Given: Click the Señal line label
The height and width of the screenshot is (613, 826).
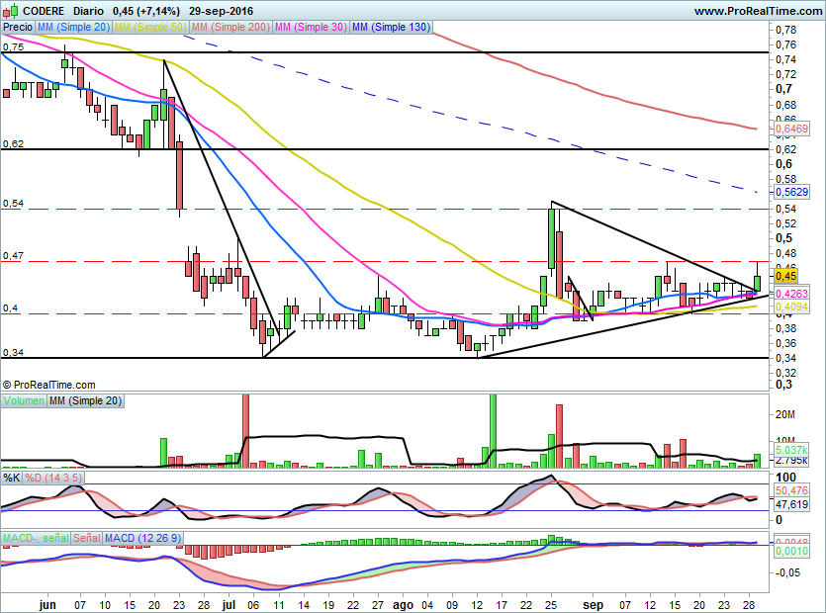Looking at the screenshot, I should 87,538.
